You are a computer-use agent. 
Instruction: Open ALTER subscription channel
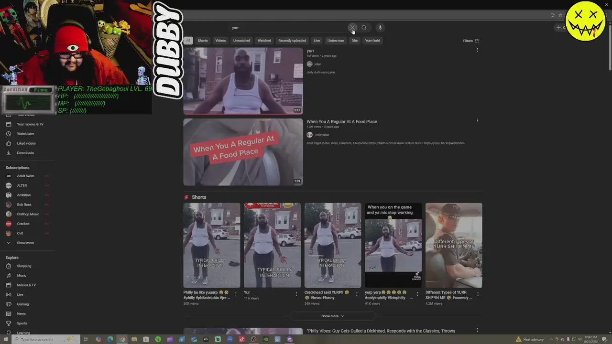click(x=22, y=185)
